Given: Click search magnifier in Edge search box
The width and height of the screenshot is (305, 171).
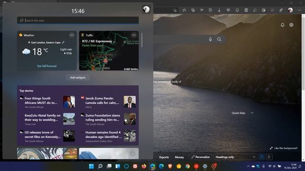Looking at the screenshot, I should point(219,39).
